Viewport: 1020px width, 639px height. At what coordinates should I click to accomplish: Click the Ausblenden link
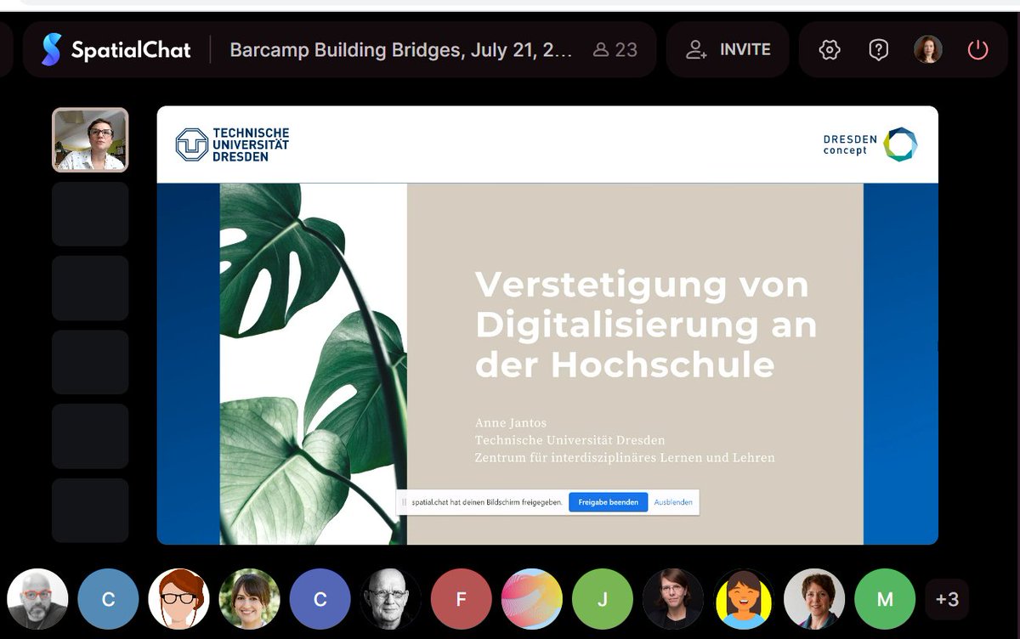(x=673, y=502)
